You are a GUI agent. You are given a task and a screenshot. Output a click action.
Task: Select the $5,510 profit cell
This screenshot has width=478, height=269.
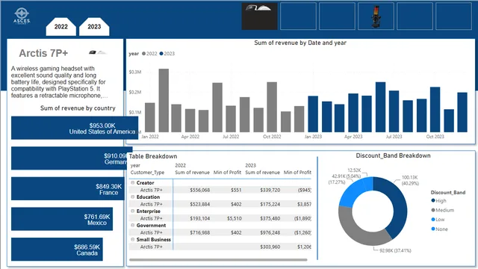234,218
